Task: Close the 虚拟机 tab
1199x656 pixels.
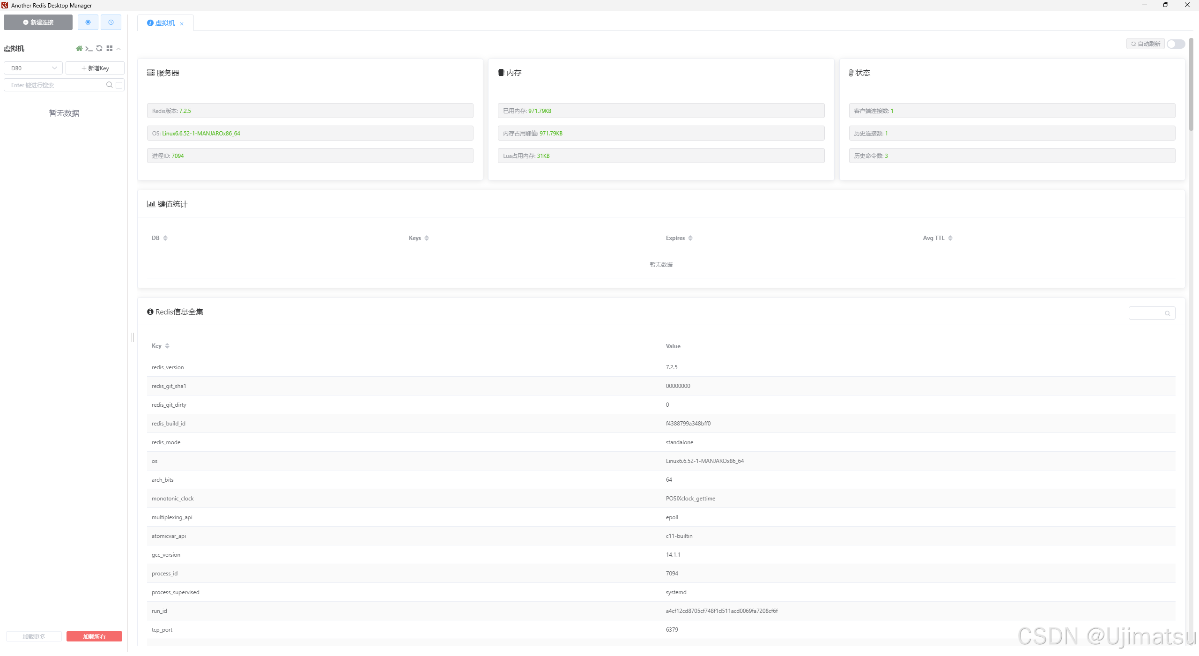Action: (182, 23)
